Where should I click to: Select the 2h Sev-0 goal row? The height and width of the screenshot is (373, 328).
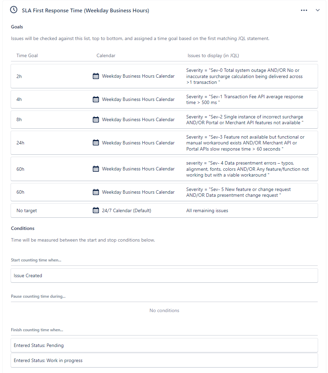pyautogui.click(x=164, y=76)
